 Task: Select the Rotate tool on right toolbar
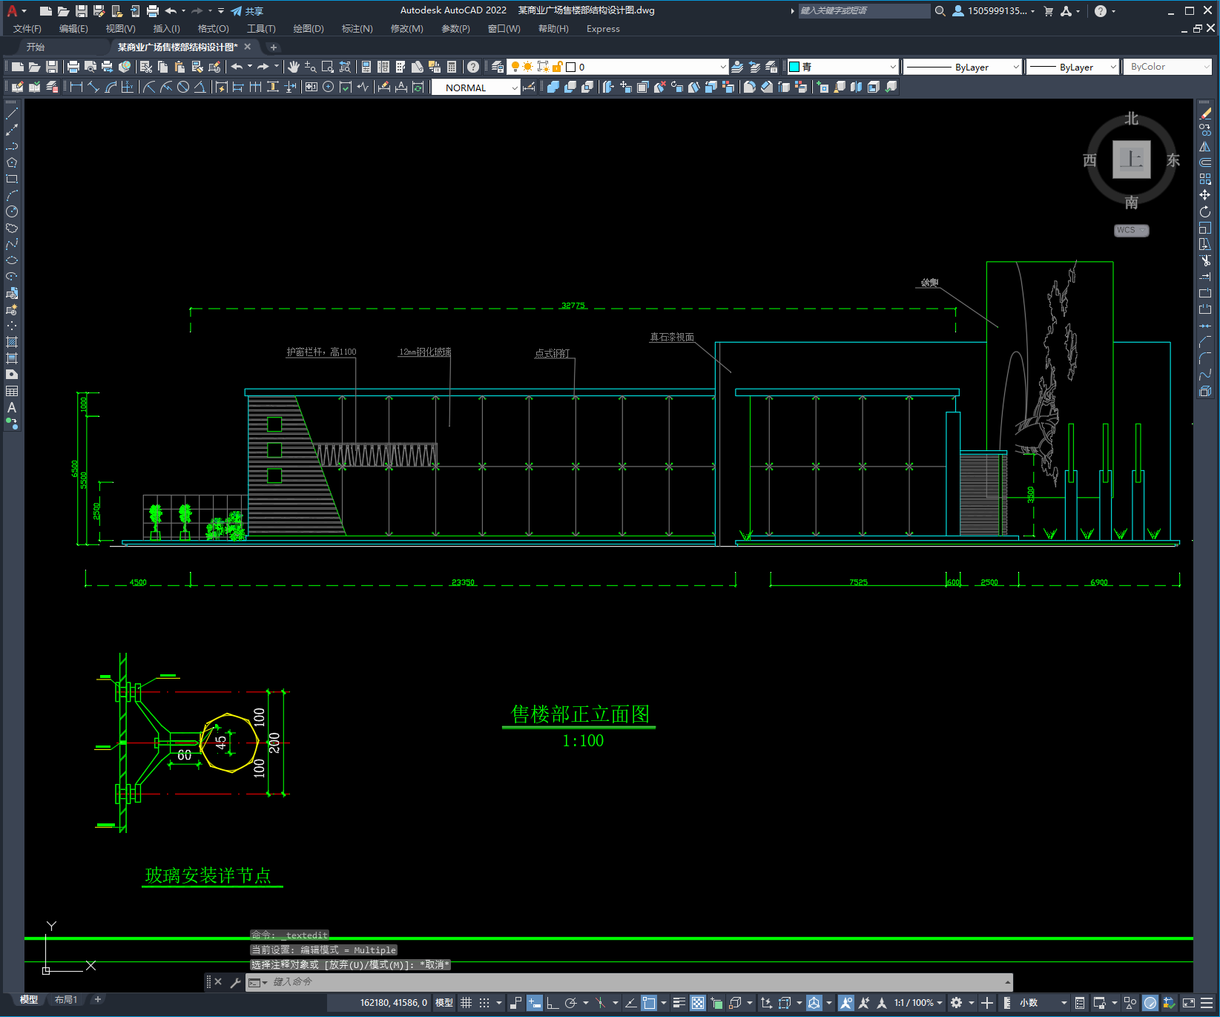[1205, 211]
